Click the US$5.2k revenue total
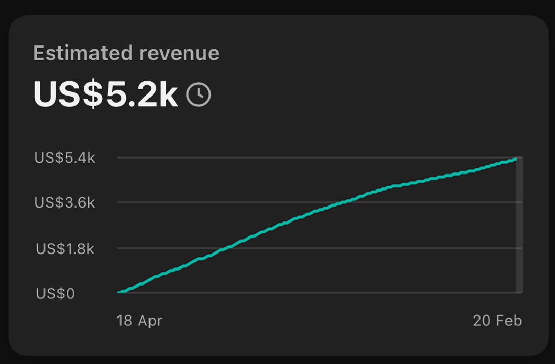 pos(106,94)
